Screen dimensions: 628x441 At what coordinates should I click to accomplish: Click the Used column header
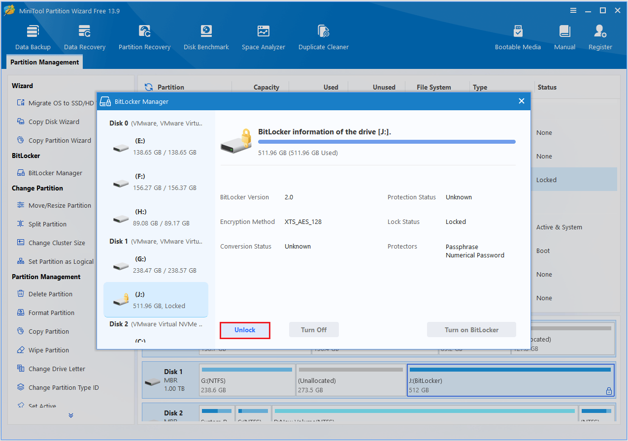point(331,87)
